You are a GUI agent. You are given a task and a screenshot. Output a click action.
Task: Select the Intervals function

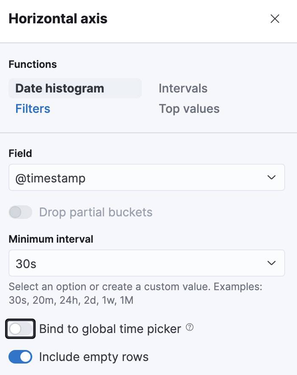click(183, 88)
